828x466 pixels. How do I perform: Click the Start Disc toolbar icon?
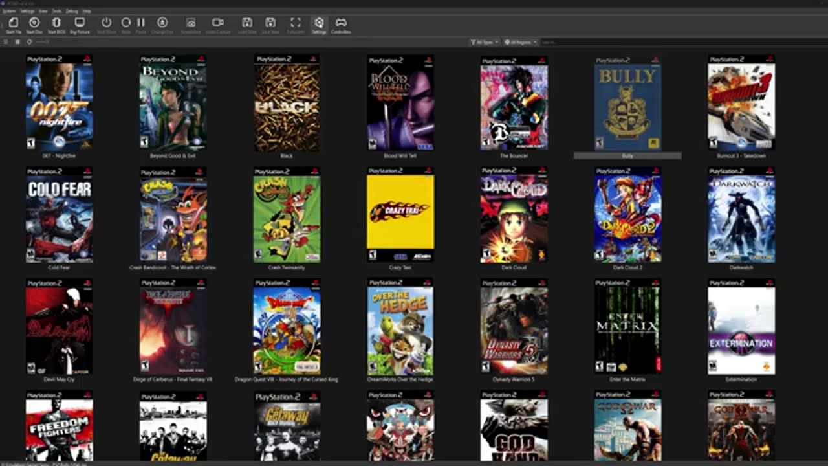[34, 23]
